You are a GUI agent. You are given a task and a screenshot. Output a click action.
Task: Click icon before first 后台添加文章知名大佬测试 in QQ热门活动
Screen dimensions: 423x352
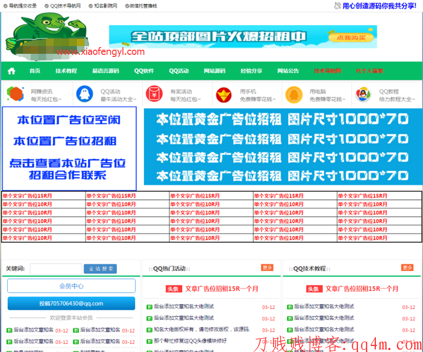149,307
